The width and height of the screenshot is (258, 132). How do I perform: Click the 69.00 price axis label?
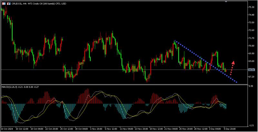[251, 61]
